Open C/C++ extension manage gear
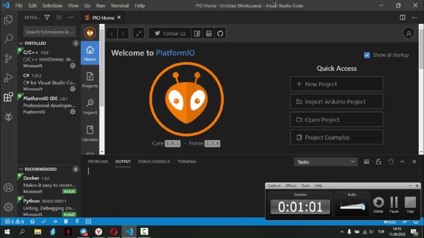 (x=73, y=66)
